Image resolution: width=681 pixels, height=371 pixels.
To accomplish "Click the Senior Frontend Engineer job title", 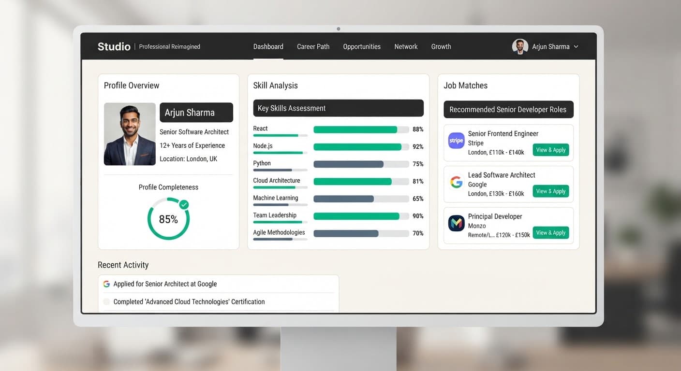I will [x=503, y=134].
